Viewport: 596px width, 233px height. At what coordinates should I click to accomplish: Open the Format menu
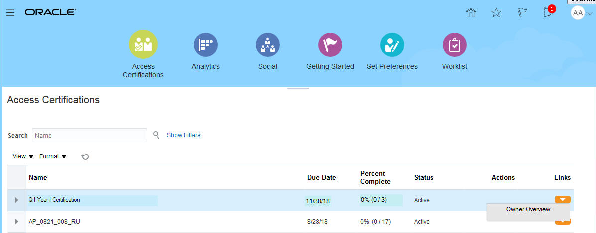[x=53, y=156]
